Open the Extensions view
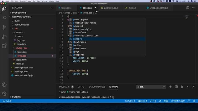Screen dimensions: 198x111 click(x=4, y=46)
